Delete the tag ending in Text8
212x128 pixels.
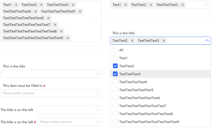[61, 31]
